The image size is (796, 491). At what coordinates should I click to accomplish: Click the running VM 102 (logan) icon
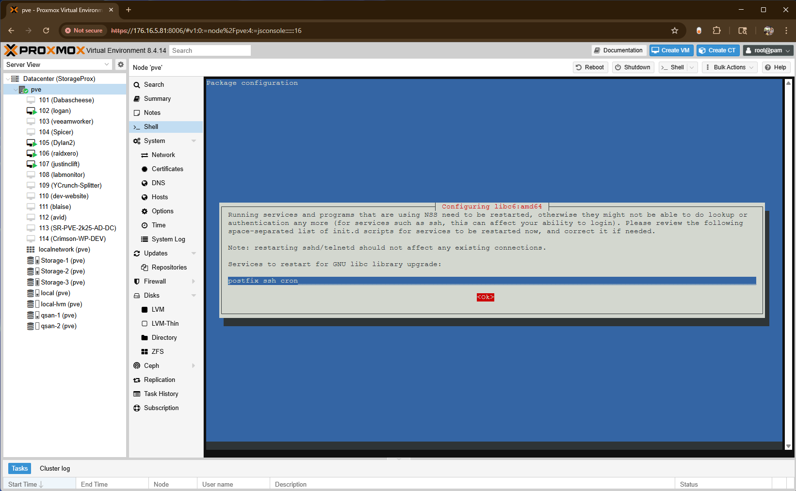31,111
